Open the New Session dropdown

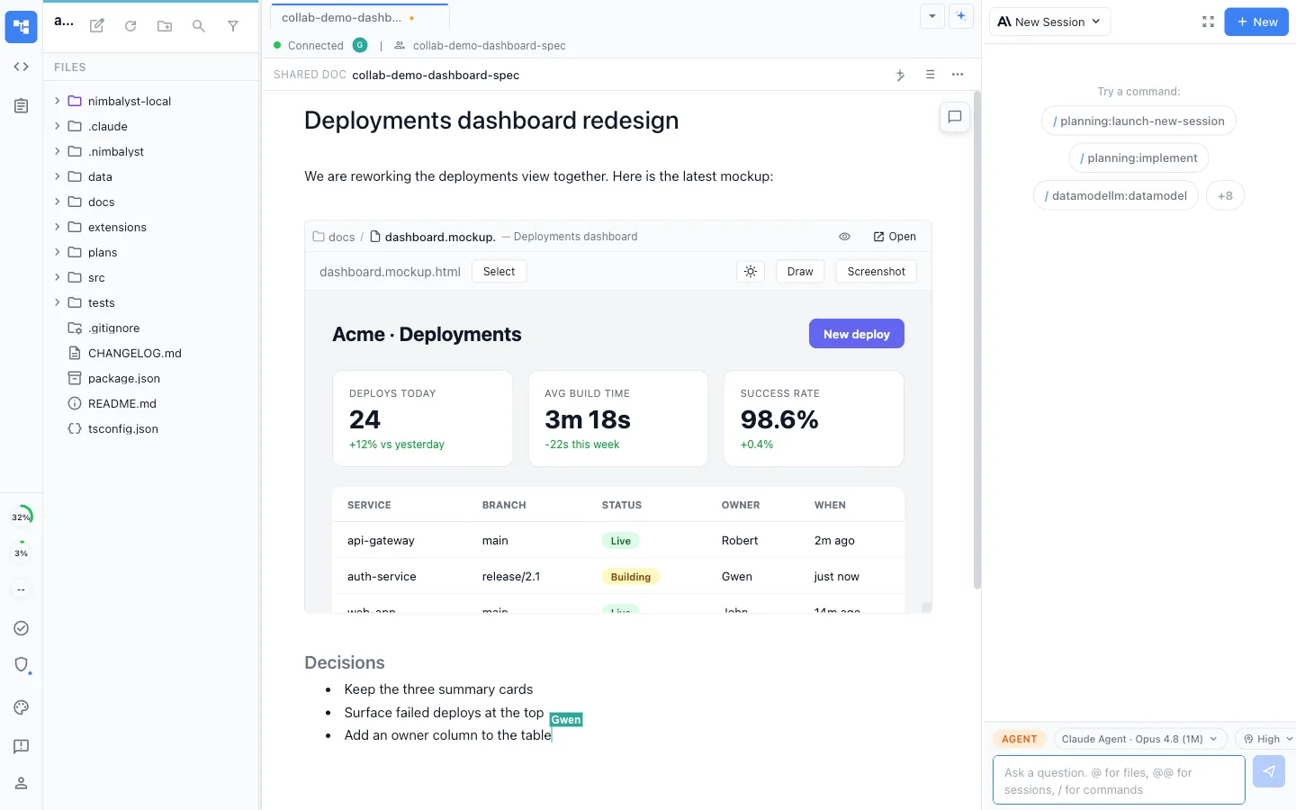pyautogui.click(x=1049, y=22)
